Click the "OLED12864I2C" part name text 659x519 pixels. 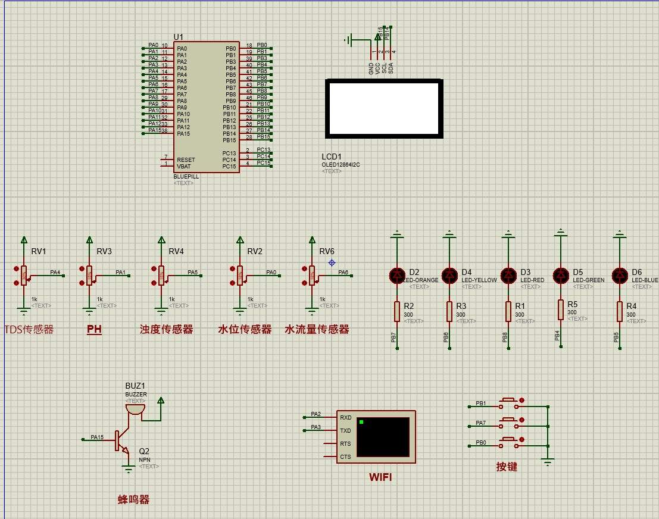341,165
